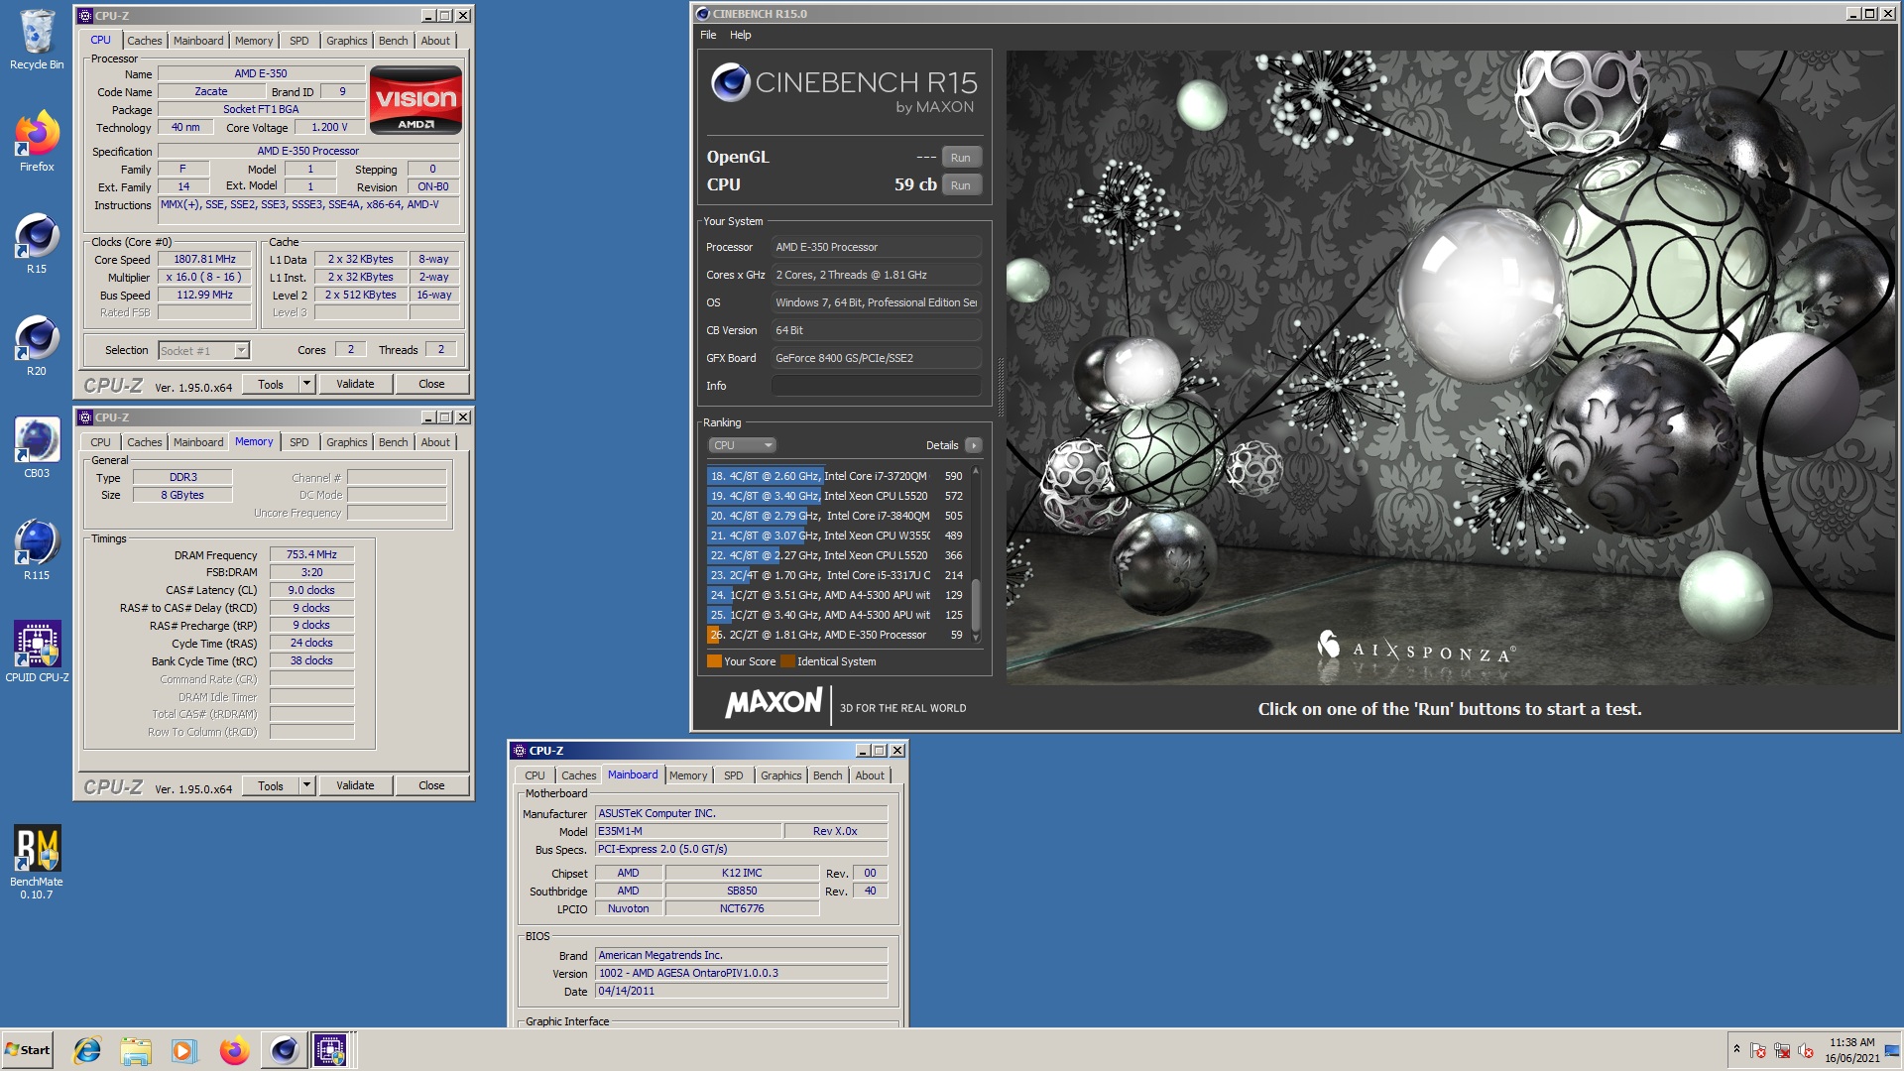
Task: Expand Tools arrow in top CPU-Z window
Action: (306, 384)
